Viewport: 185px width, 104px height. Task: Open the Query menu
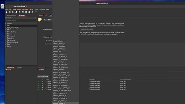pyautogui.click(x=19, y=9)
